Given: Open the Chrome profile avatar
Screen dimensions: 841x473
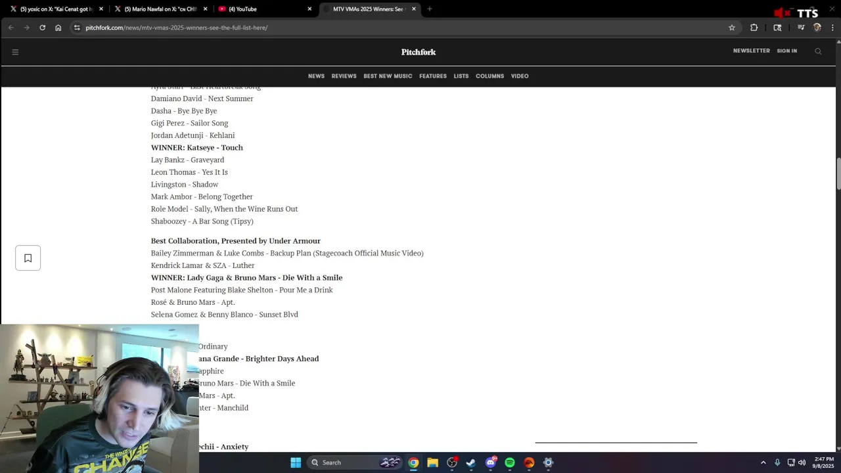Looking at the screenshot, I should (x=817, y=28).
